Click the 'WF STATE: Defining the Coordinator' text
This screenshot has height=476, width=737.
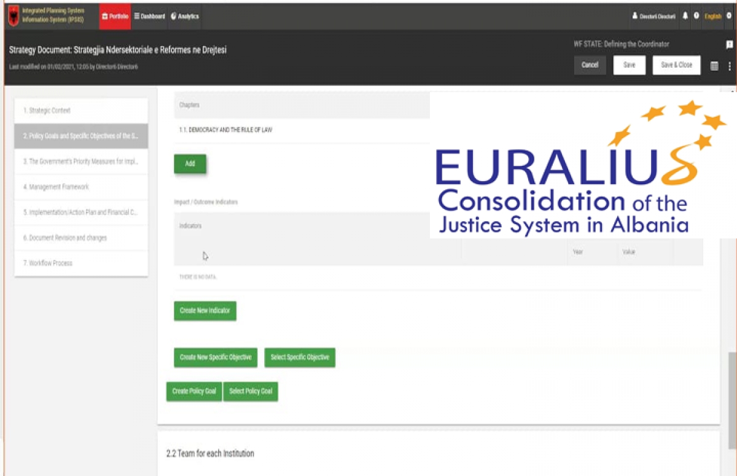[621, 44]
